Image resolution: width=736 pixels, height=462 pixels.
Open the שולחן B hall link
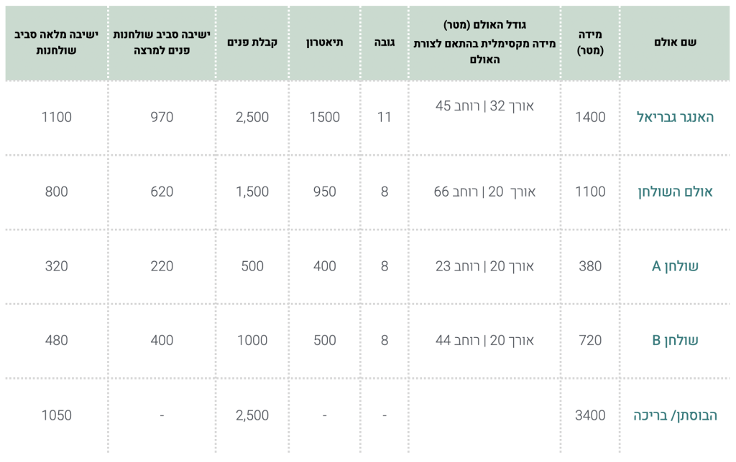675,340
